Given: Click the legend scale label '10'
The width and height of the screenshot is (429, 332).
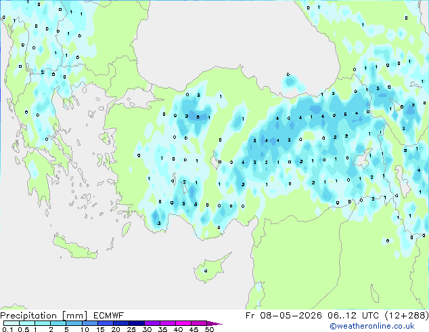Looking at the screenshot, I should 85,329.
